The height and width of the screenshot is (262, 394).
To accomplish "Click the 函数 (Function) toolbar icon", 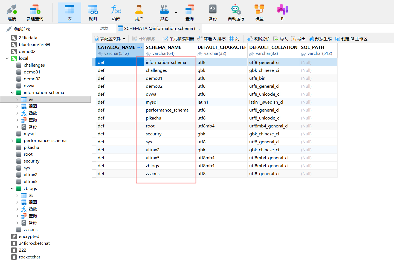I will (x=116, y=13).
